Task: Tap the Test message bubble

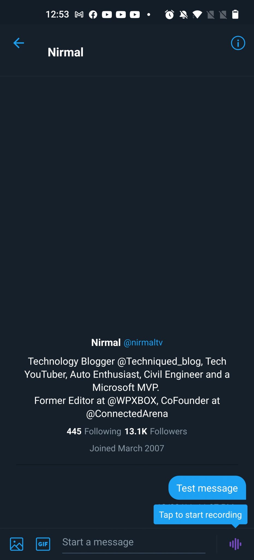Action: coord(207,488)
